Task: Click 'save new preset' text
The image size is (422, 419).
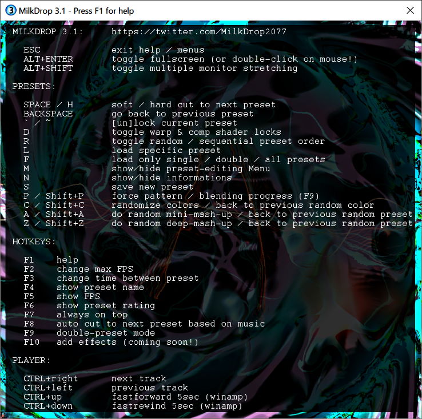Action: (x=152, y=187)
